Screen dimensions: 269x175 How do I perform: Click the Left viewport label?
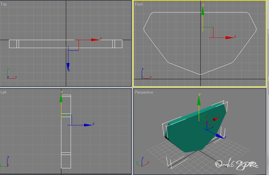coord(4,92)
